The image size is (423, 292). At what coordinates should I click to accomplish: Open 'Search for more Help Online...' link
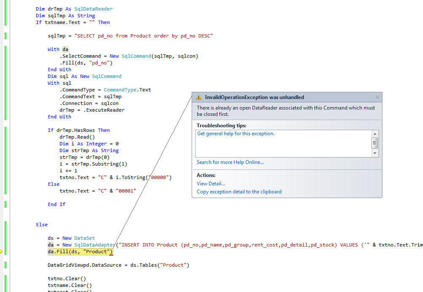pos(230,162)
